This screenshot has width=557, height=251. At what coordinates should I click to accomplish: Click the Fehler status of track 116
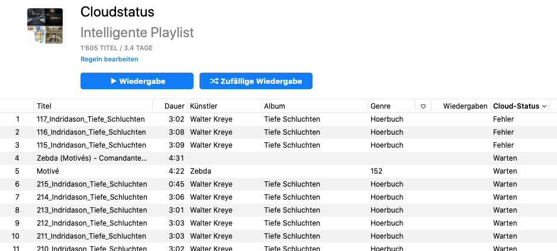point(503,132)
